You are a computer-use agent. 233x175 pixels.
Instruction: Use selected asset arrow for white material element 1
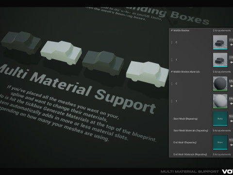(232, 104)
